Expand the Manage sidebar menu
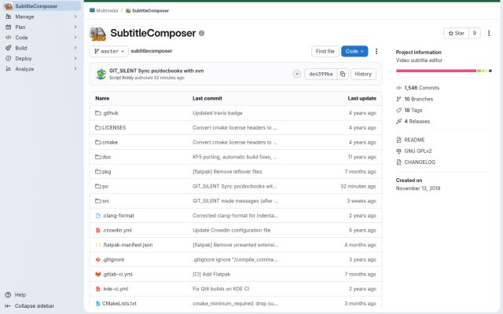 coord(41,16)
